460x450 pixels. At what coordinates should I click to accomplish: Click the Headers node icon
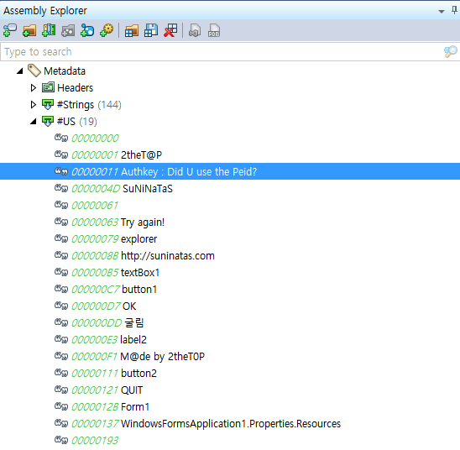click(48, 87)
